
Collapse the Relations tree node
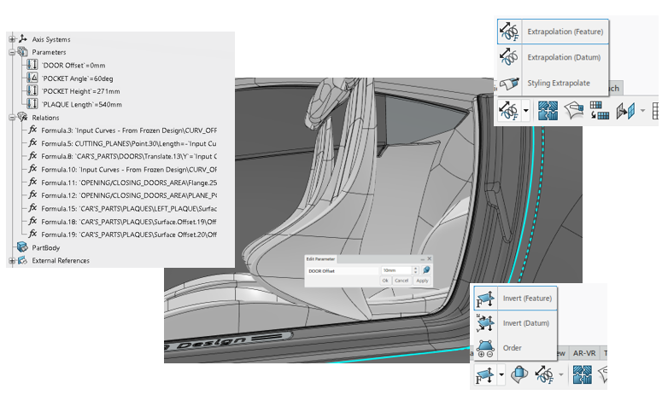[12, 118]
